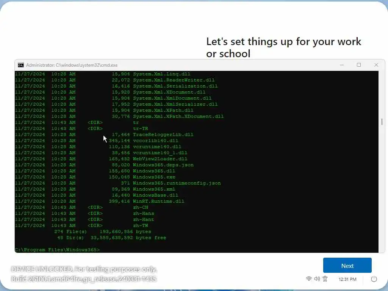Click Windows365.xml entry
The image size is (388, 291).
pos(154,189)
